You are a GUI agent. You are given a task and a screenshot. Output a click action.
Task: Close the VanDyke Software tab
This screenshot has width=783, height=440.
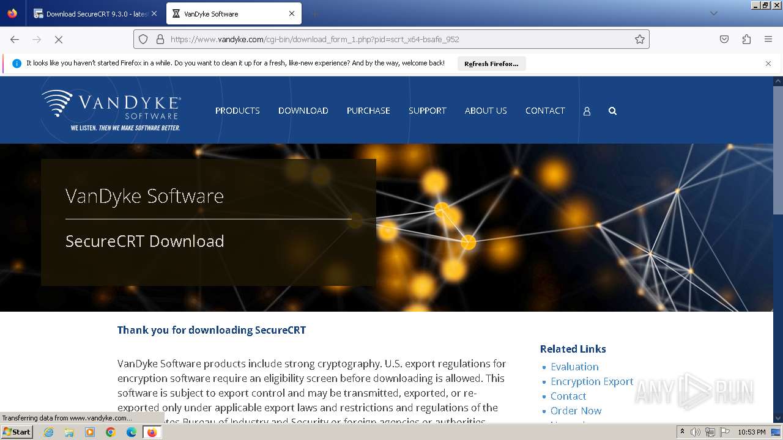tap(292, 13)
